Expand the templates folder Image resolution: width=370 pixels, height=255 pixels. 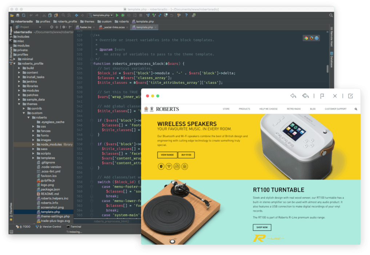[33, 158]
